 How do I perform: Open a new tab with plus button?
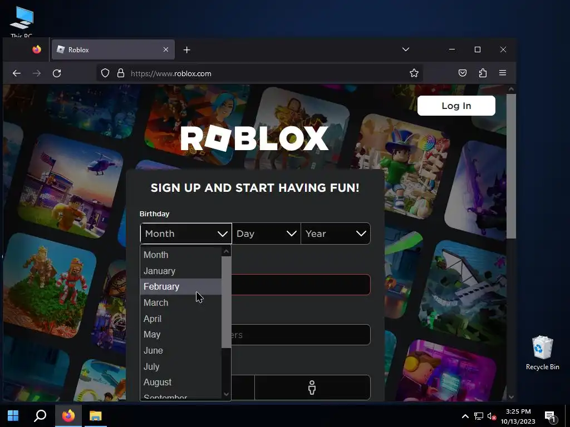click(x=187, y=49)
